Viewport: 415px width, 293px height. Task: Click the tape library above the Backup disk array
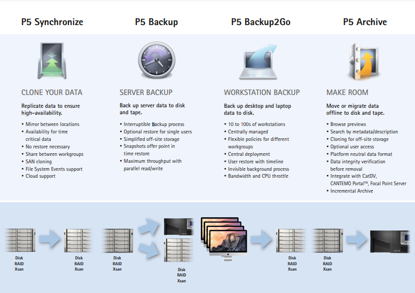pyautogui.click(x=178, y=227)
